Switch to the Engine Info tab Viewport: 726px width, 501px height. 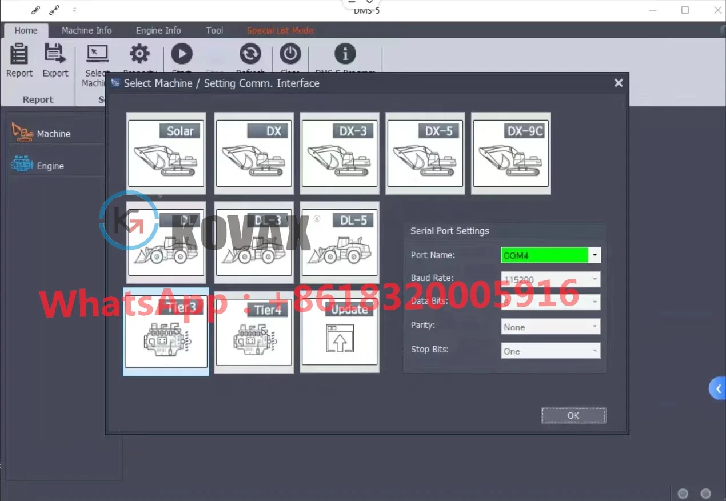[158, 30]
